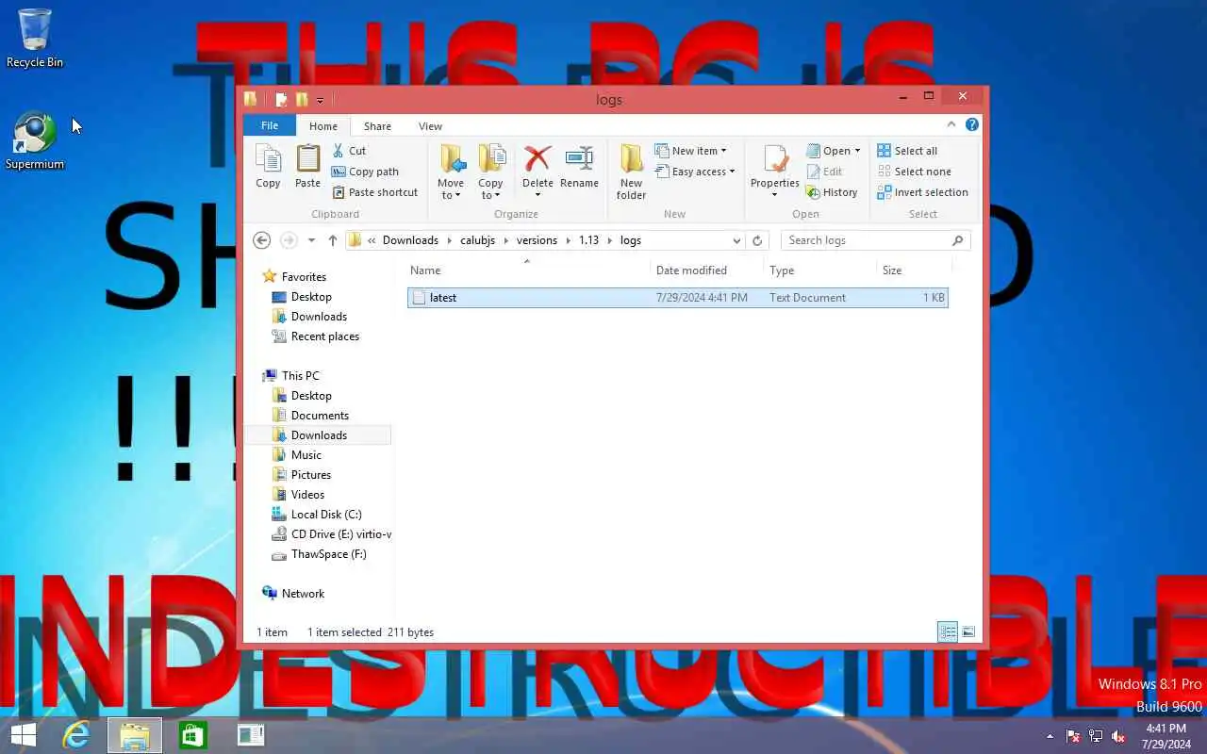1207x754 pixels.
Task: Minimize the ribbon with chevron
Action: click(x=951, y=124)
